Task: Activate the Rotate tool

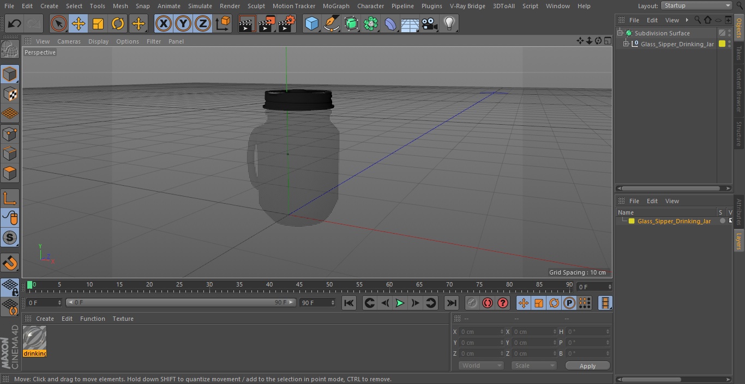Action: point(118,23)
